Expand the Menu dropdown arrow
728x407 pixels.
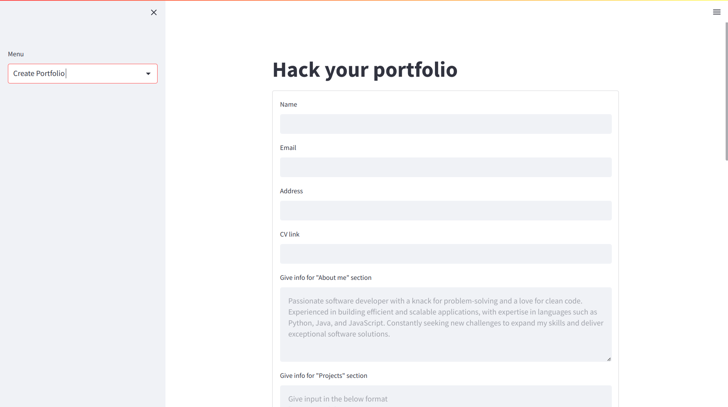click(x=148, y=74)
